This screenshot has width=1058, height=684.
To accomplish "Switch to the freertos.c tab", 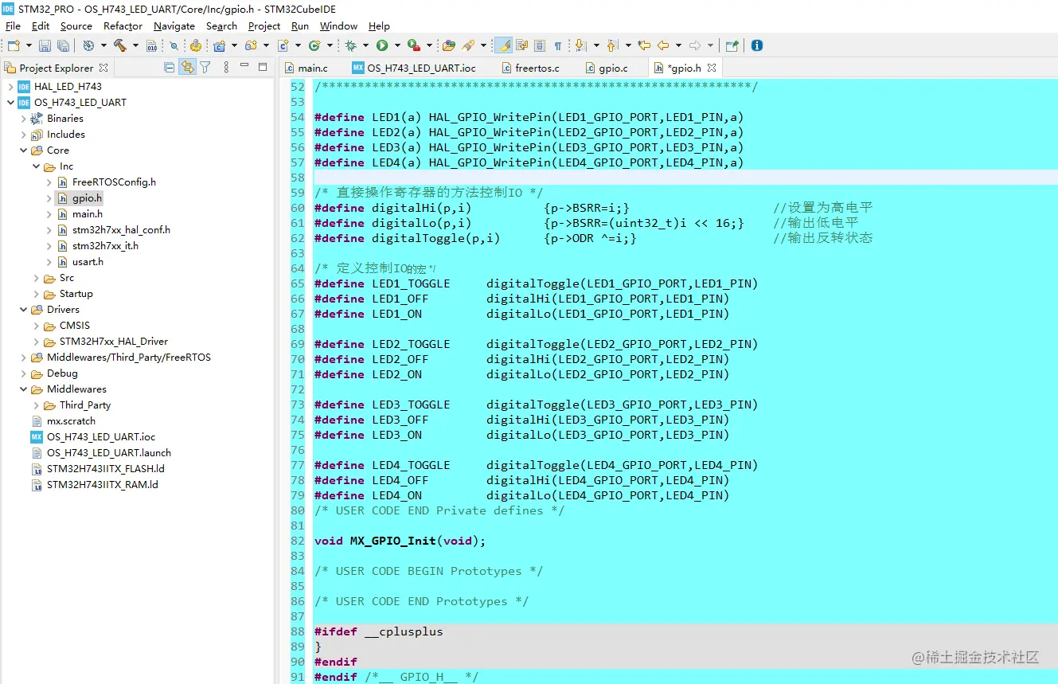I will pos(530,68).
